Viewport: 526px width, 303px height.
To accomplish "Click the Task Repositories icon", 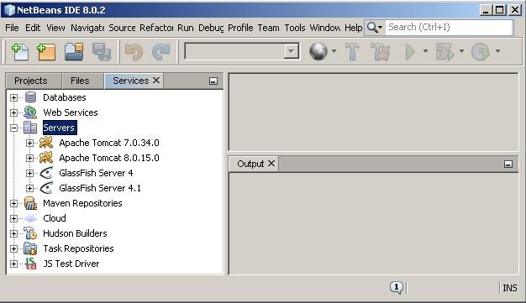I will (30, 248).
